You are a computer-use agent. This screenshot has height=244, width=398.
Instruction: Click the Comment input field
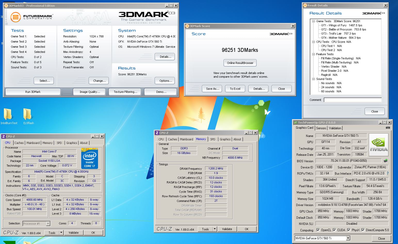[x=353, y=100]
